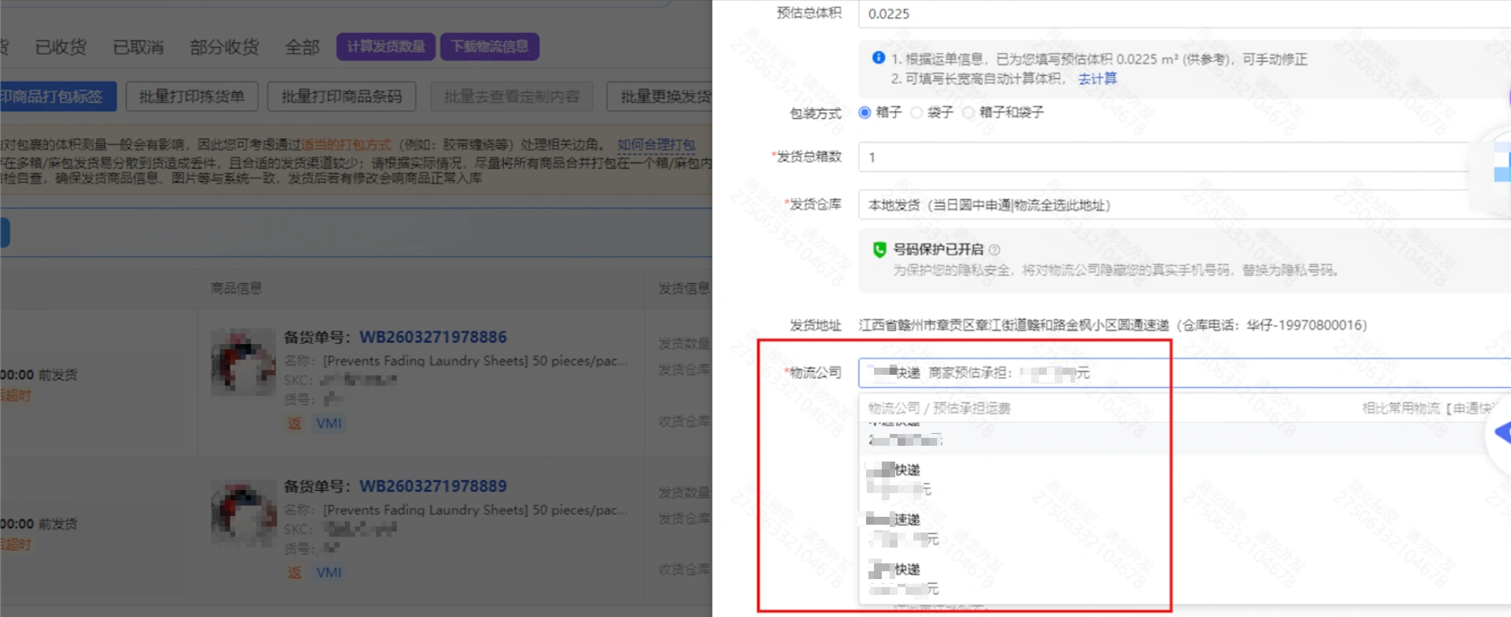The image size is (1511, 617).
Task: Click product thumbnail for order WB2603271978886
Action: tap(243, 362)
